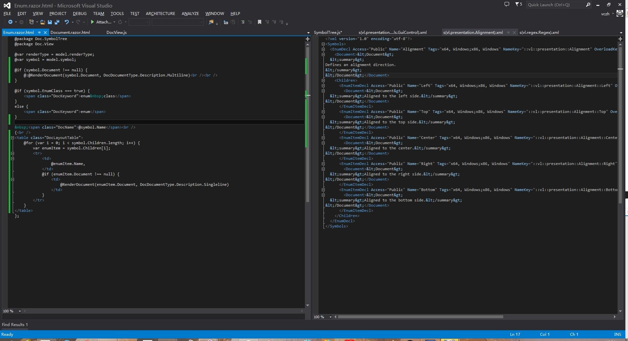Toggle pin on Enum.razor.html tab

39,33
